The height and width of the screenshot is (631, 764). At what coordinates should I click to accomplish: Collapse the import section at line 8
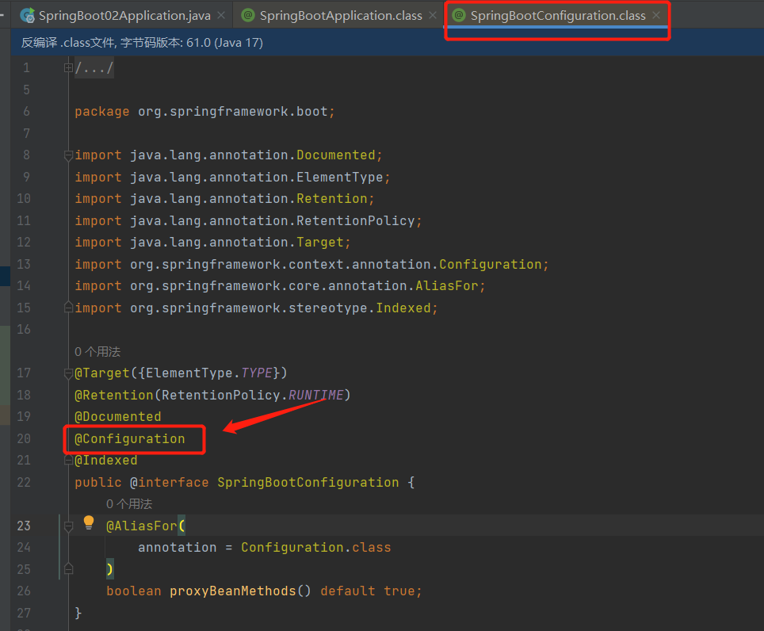pyautogui.click(x=69, y=155)
